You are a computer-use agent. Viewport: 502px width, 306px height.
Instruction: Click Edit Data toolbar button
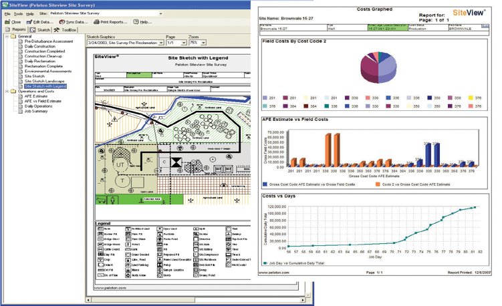(39, 22)
